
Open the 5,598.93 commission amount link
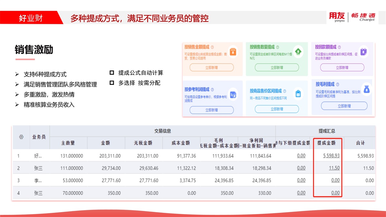[331, 156]
